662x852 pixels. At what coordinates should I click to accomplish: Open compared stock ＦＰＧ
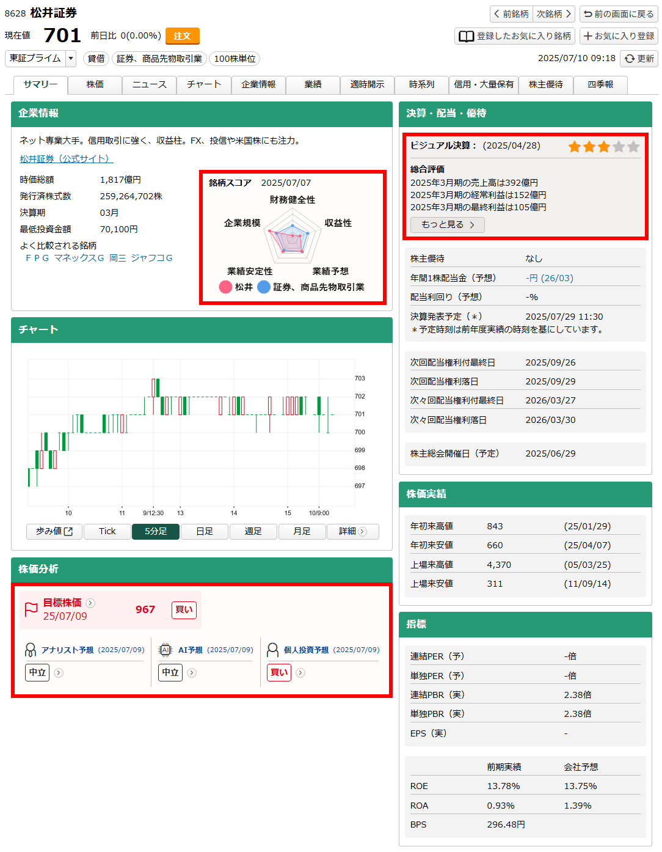click(37, 258)
